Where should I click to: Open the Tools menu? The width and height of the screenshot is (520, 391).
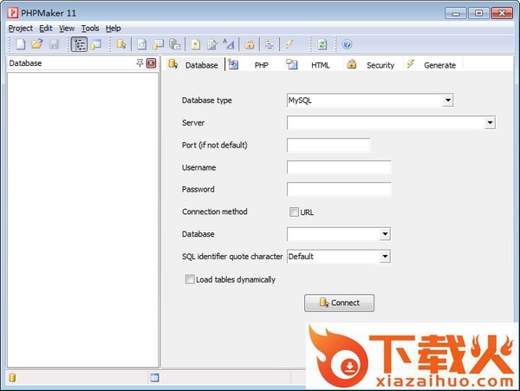(90, 29)
